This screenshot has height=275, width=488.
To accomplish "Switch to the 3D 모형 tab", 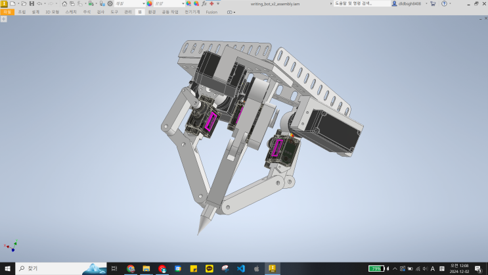I will pos(52,12).
